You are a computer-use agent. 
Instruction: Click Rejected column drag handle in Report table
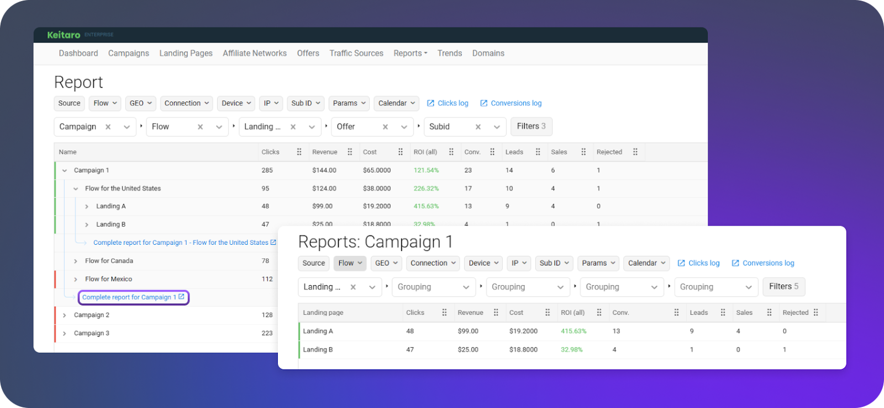tap(635, 152)
